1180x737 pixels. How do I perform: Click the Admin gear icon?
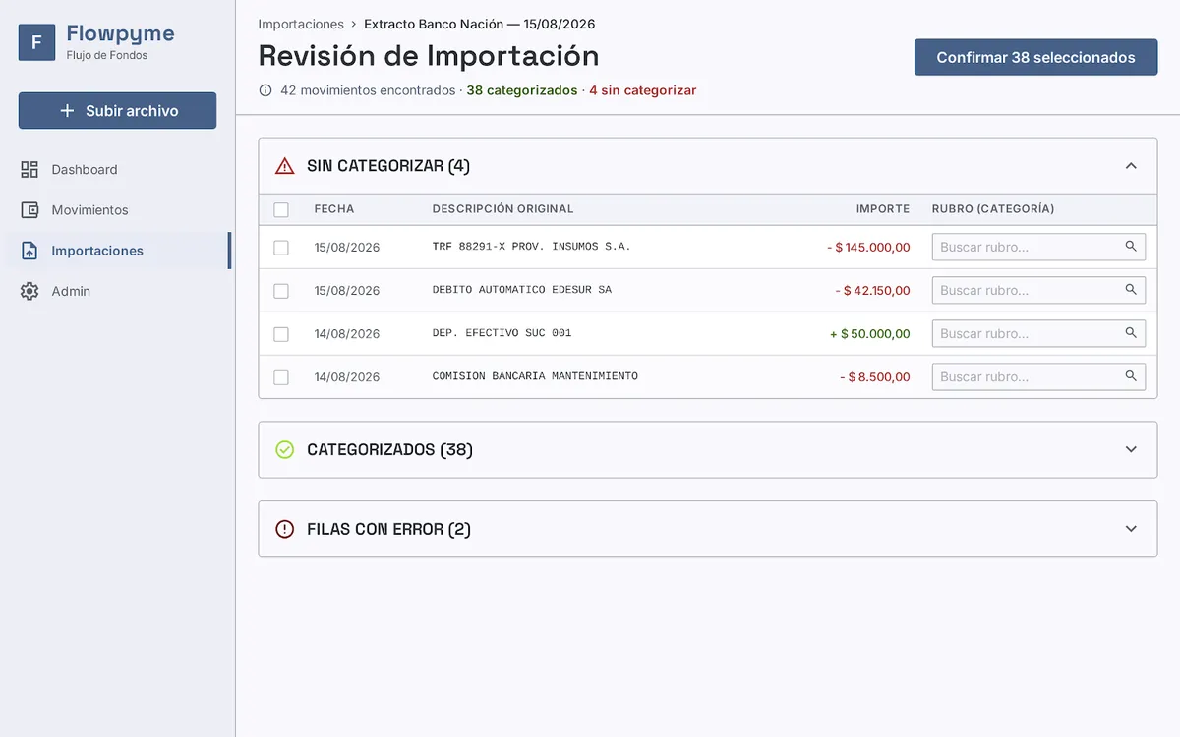pos(29,291)
